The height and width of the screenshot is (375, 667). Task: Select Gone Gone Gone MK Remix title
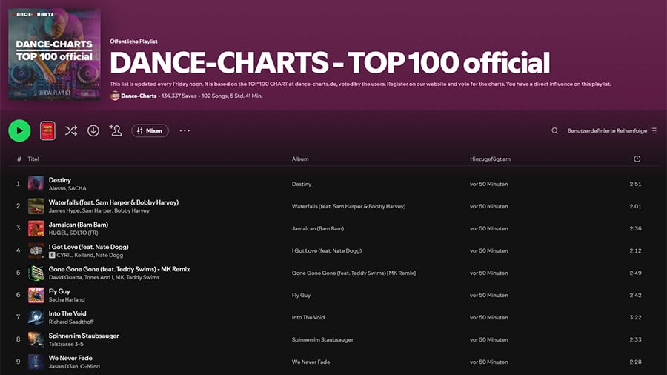[x=119, y=269]
